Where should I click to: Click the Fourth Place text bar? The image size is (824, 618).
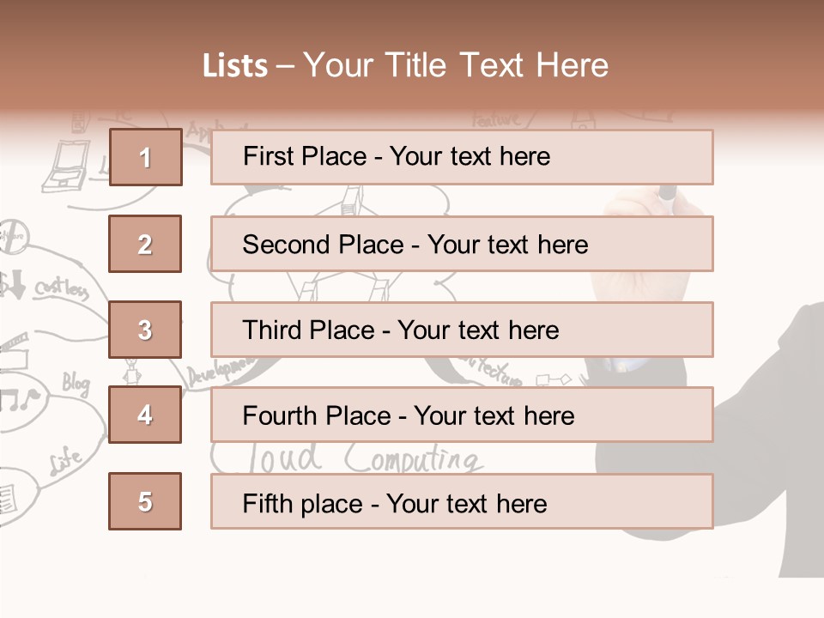(462, 415)
